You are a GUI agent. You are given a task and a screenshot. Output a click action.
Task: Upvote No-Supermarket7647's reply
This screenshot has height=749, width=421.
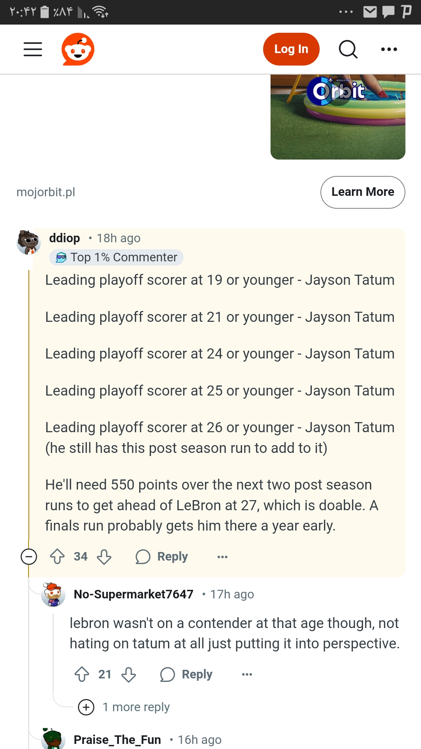(82, 674)
